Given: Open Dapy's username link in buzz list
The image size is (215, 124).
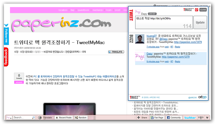Looking at the screenshot, I should tap(149, 54).
